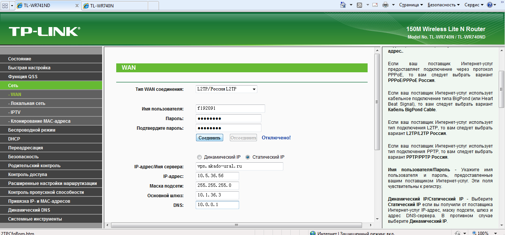Click the Имя пользователя field
This screenshot has width=505, height=235.
tap(230, 109)
